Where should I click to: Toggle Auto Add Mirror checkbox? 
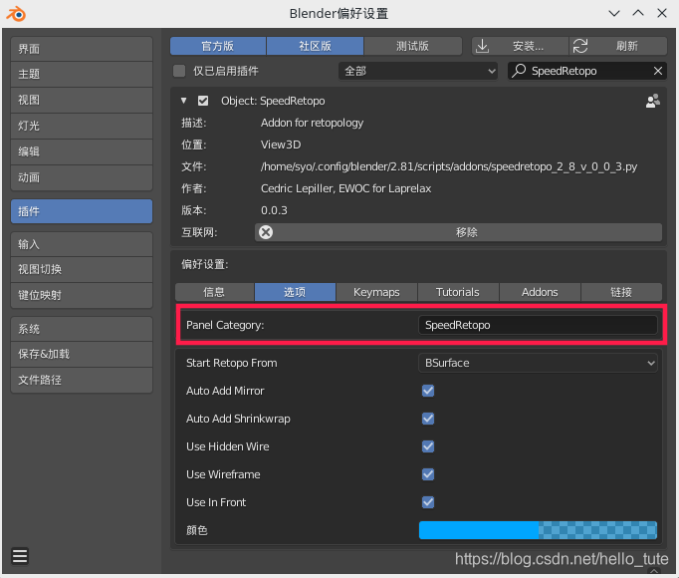(x=428, y=391)
